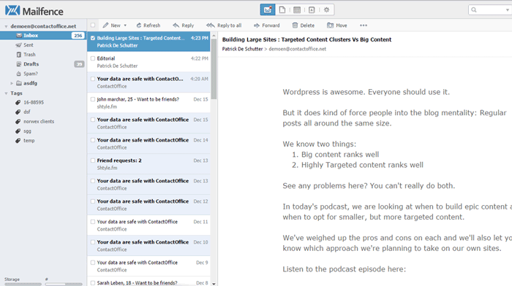Uncheck the Building Large Sites message checkbox
The image size is (512, 286).
(93, 38)
